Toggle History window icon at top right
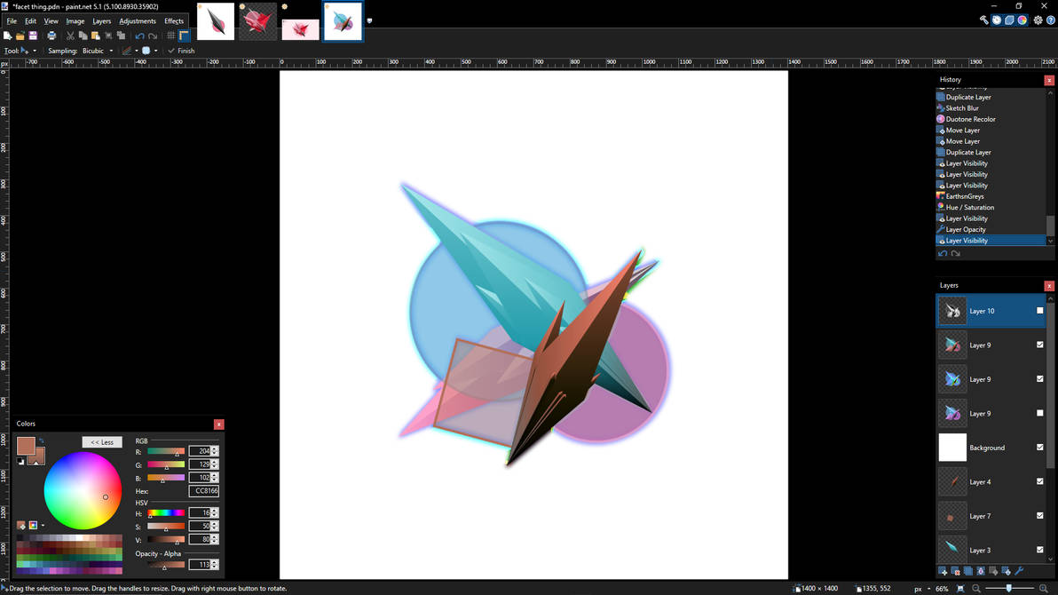1058x595 pixels. click(x=997, y=20)
